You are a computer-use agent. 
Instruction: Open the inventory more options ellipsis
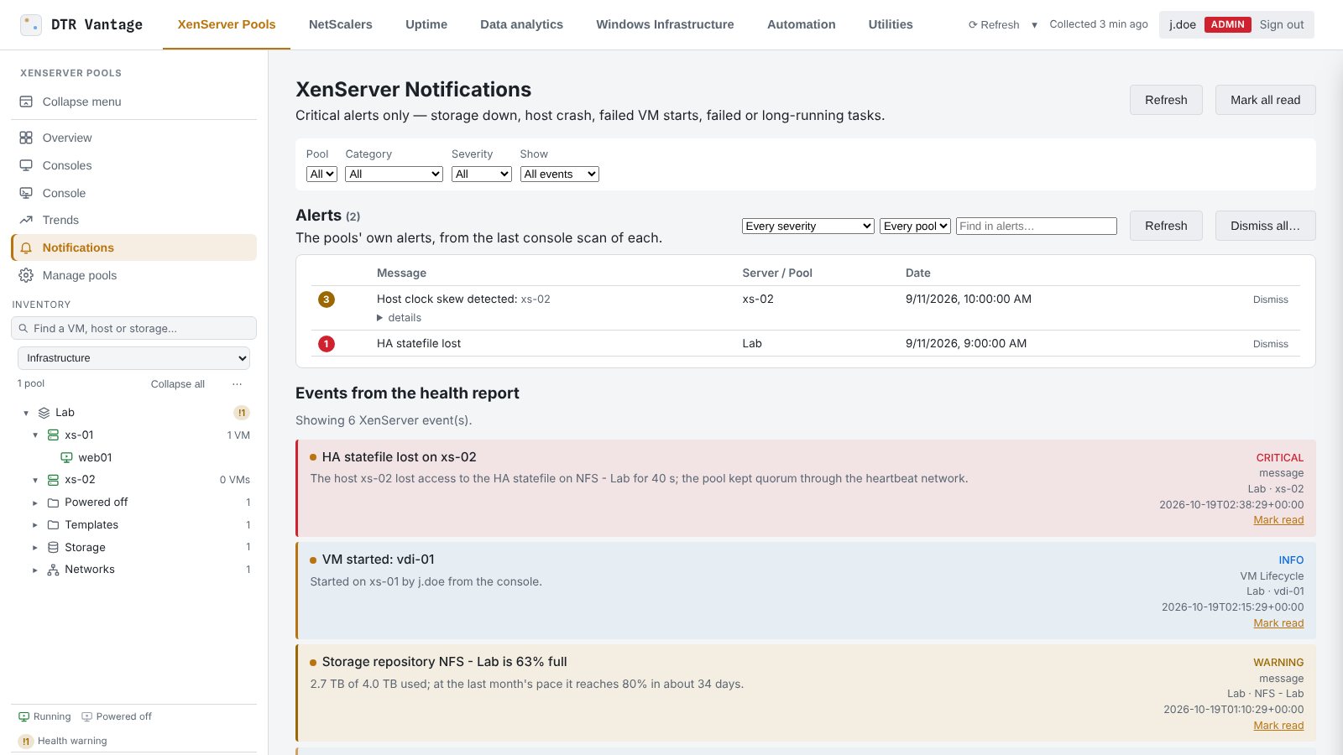(238, 384)
